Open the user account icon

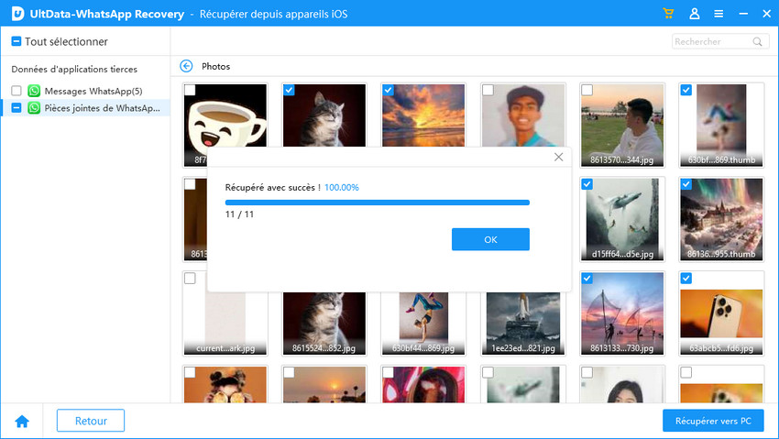(695, 14)
